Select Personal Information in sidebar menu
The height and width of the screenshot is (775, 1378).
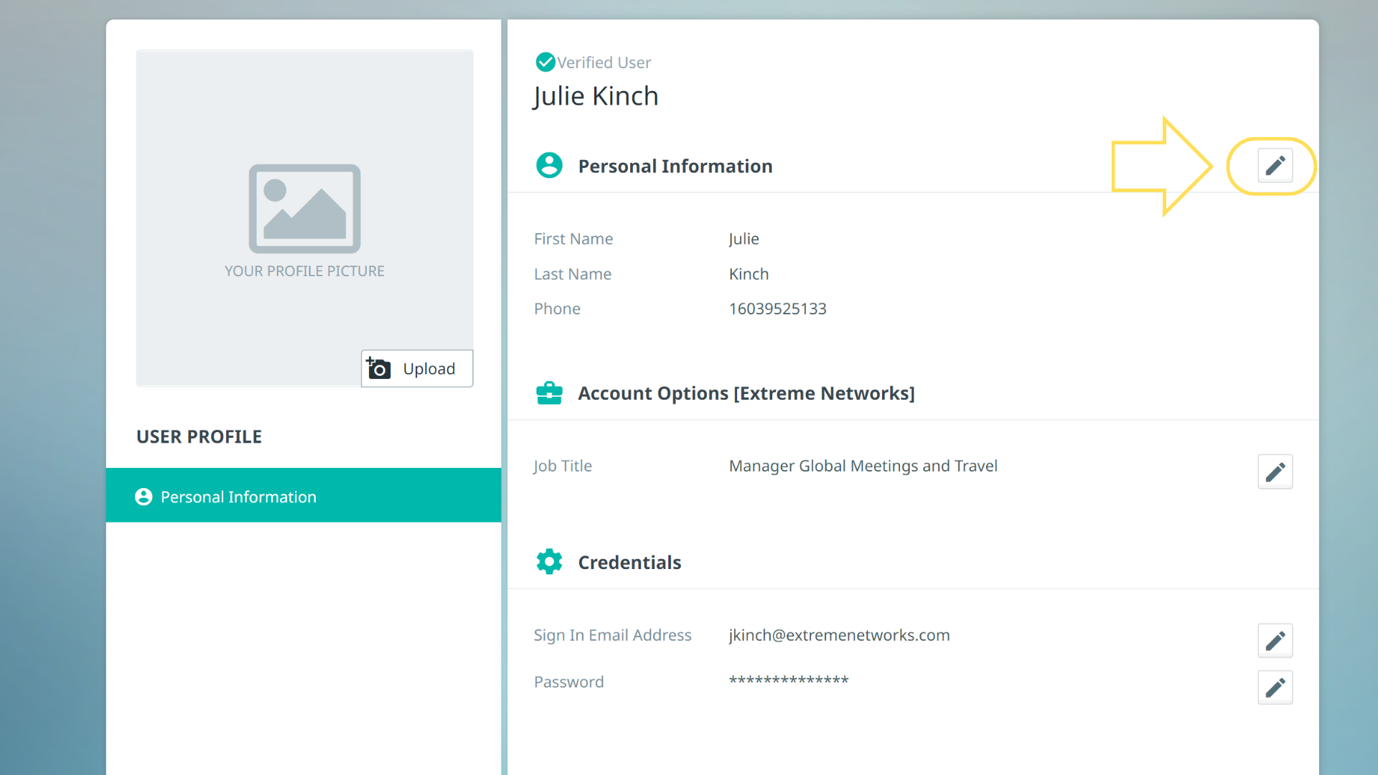point(303,496)
